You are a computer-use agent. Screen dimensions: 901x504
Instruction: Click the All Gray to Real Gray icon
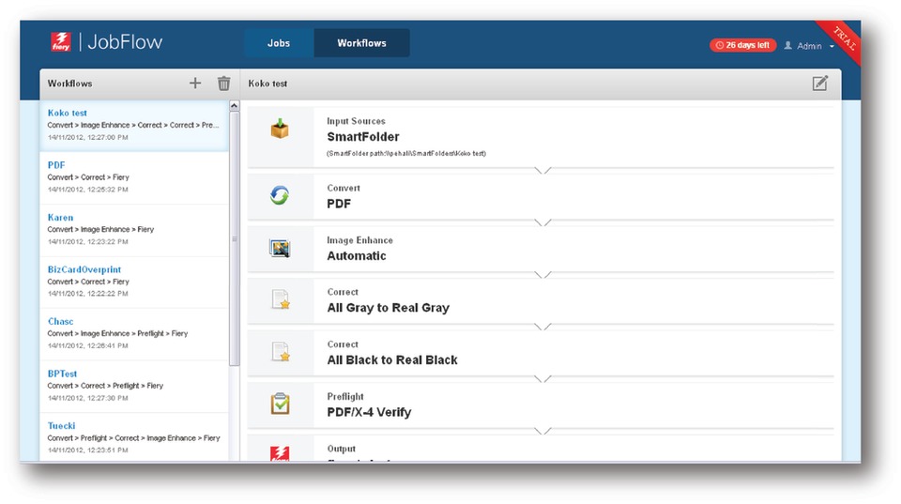[281, 299]
